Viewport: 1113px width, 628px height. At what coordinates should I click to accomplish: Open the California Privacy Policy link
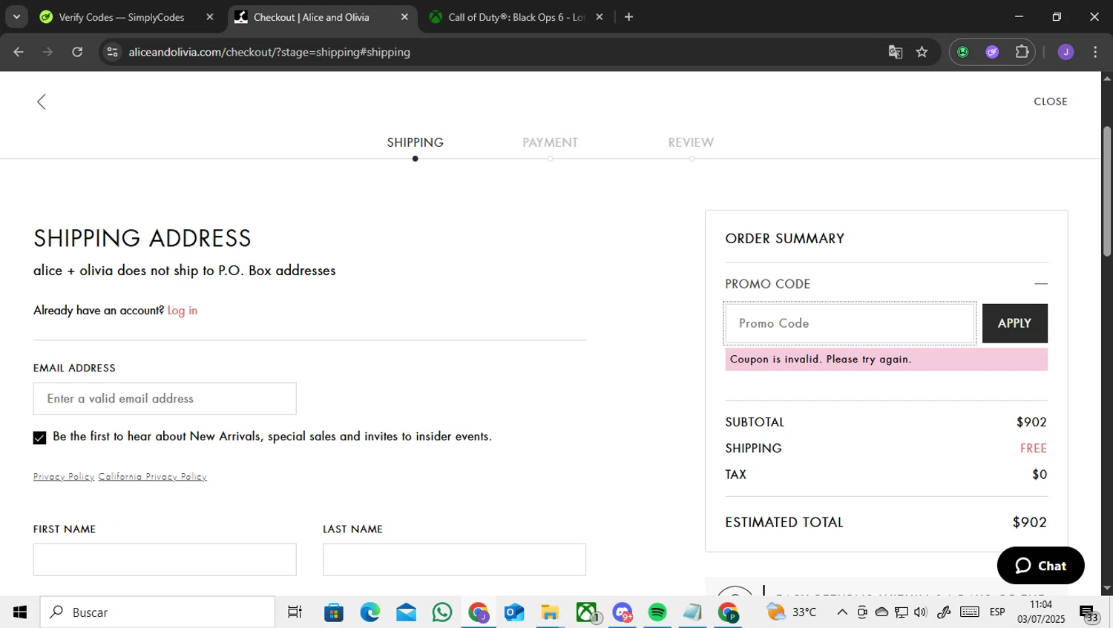[x=153, y=477]
